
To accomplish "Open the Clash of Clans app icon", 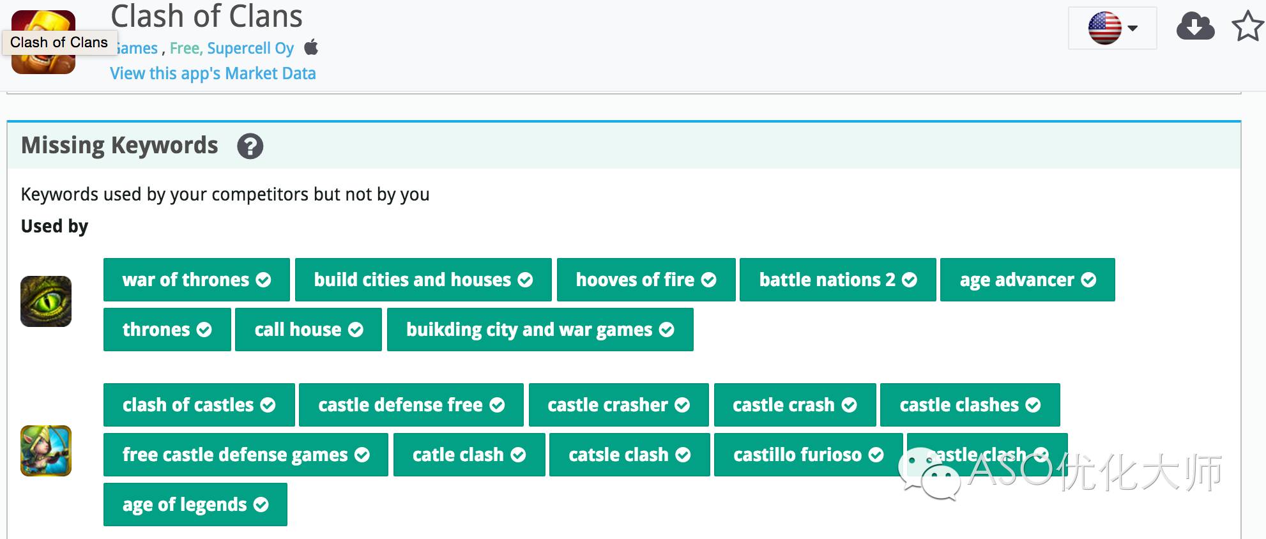I will [43, 42].
